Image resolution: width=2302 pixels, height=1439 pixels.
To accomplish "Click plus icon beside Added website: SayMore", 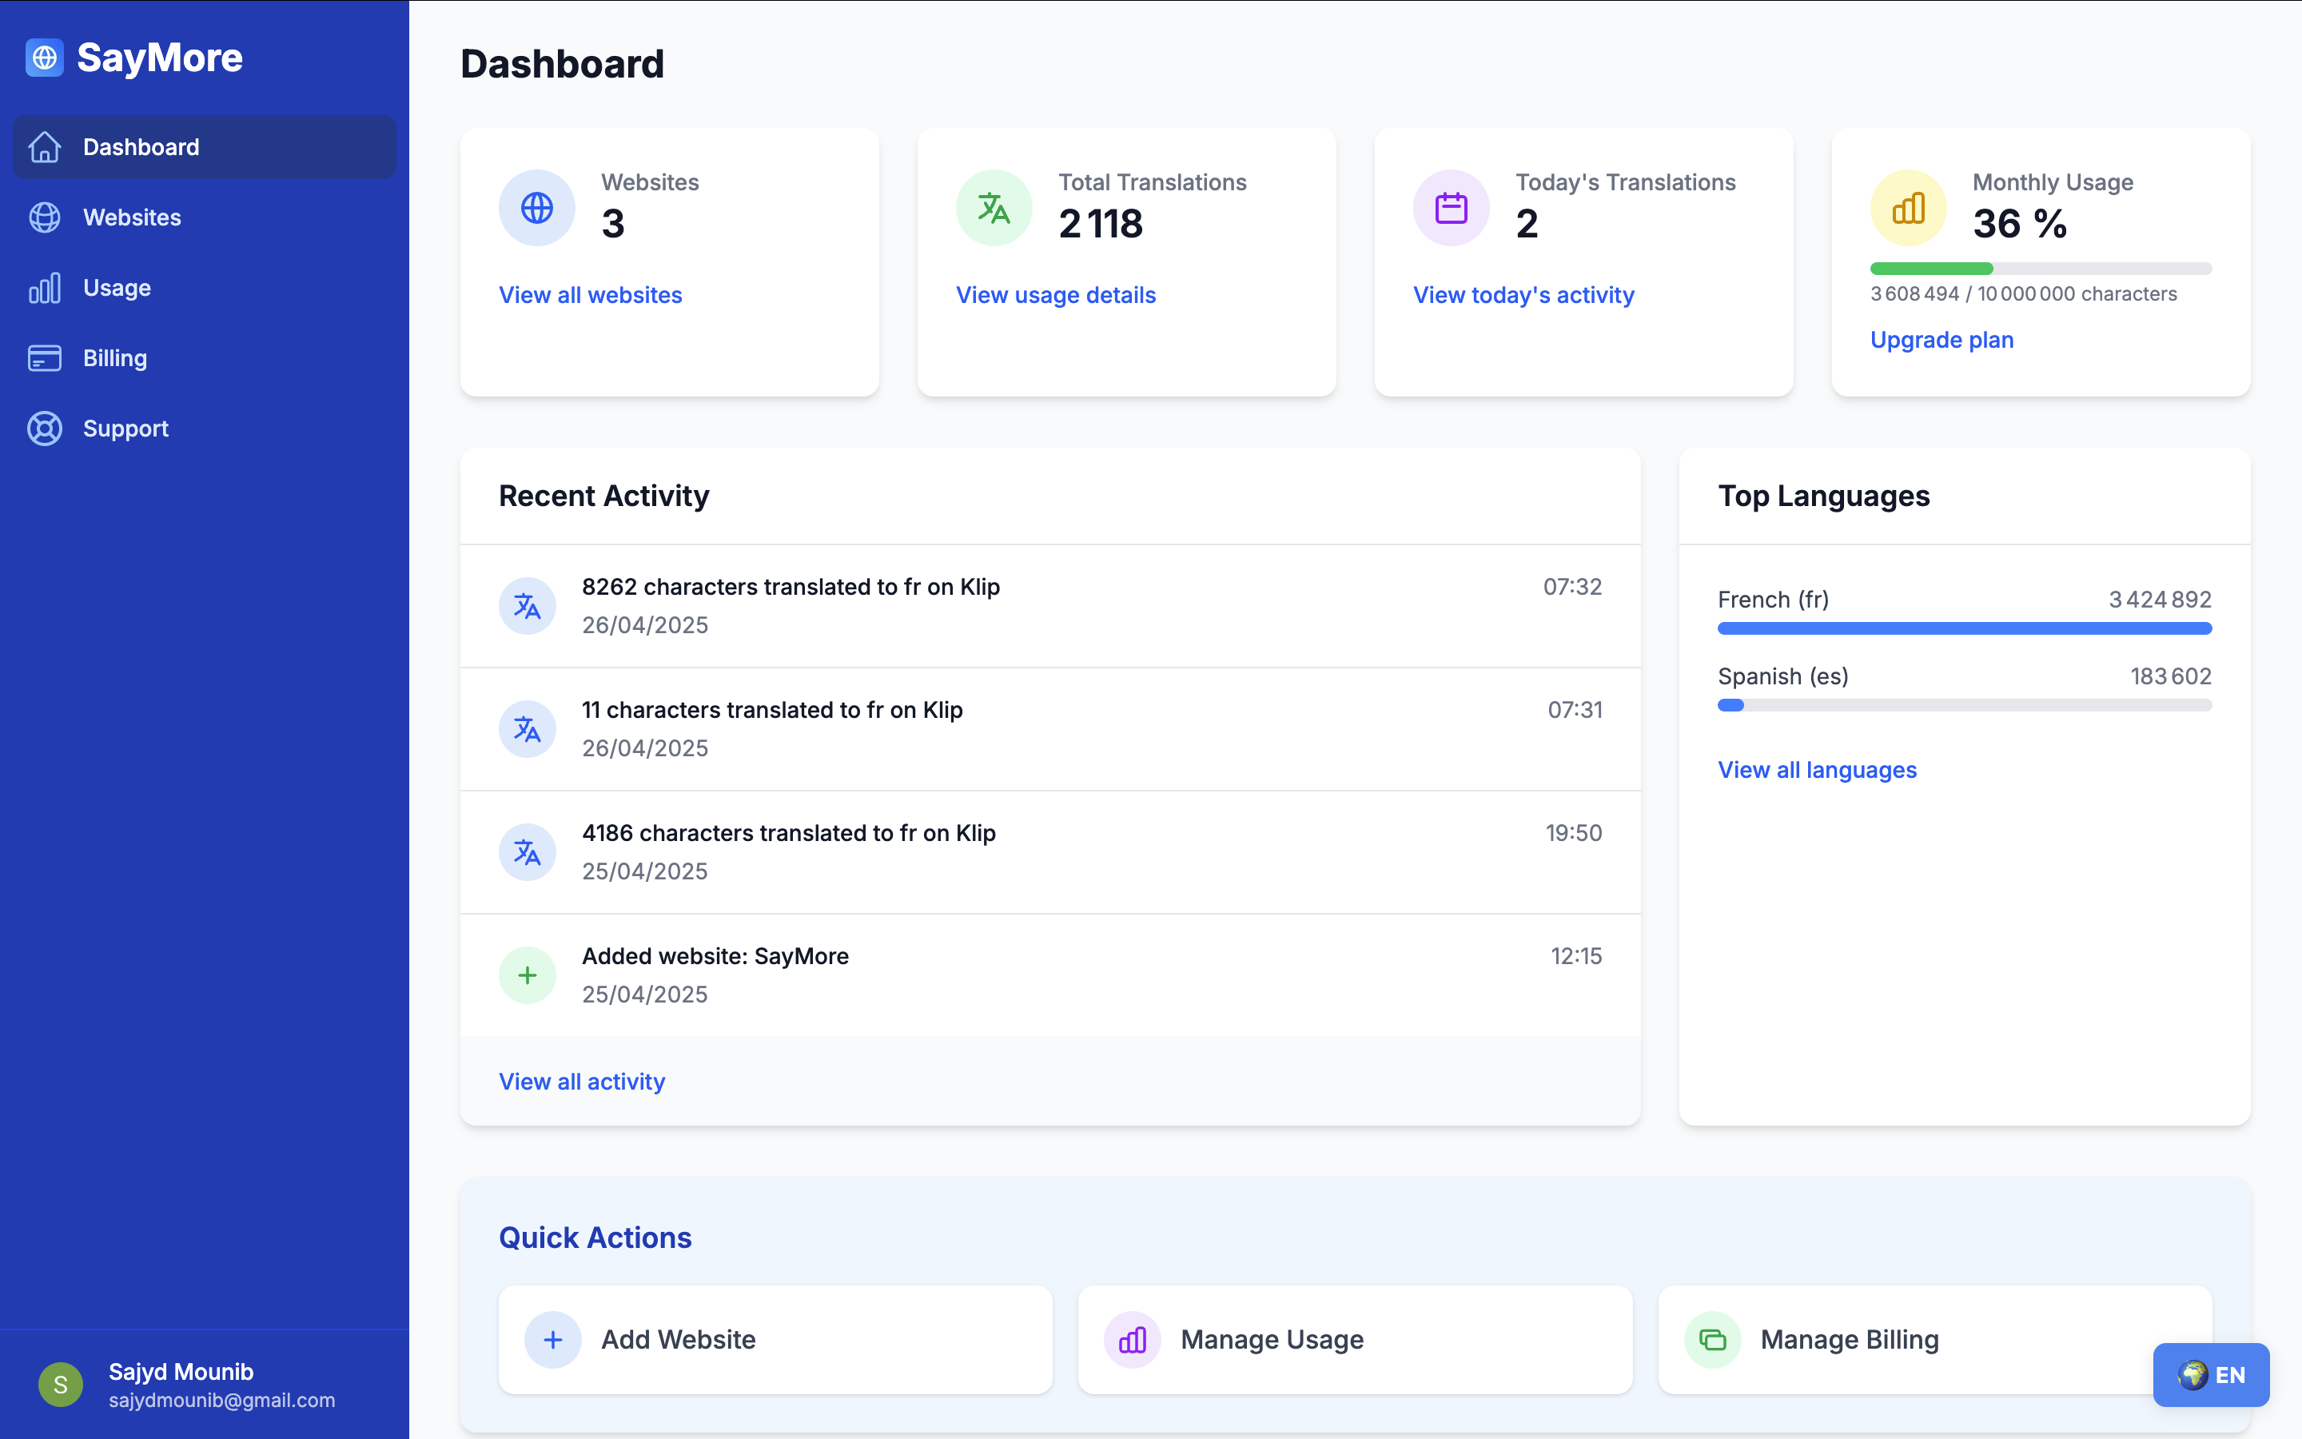I will pyautogui.click(x=527, y=975).
